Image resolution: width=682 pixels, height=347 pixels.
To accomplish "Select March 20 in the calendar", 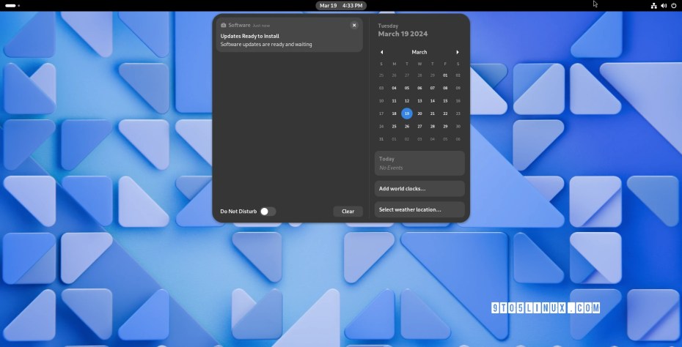I will 419,113.
